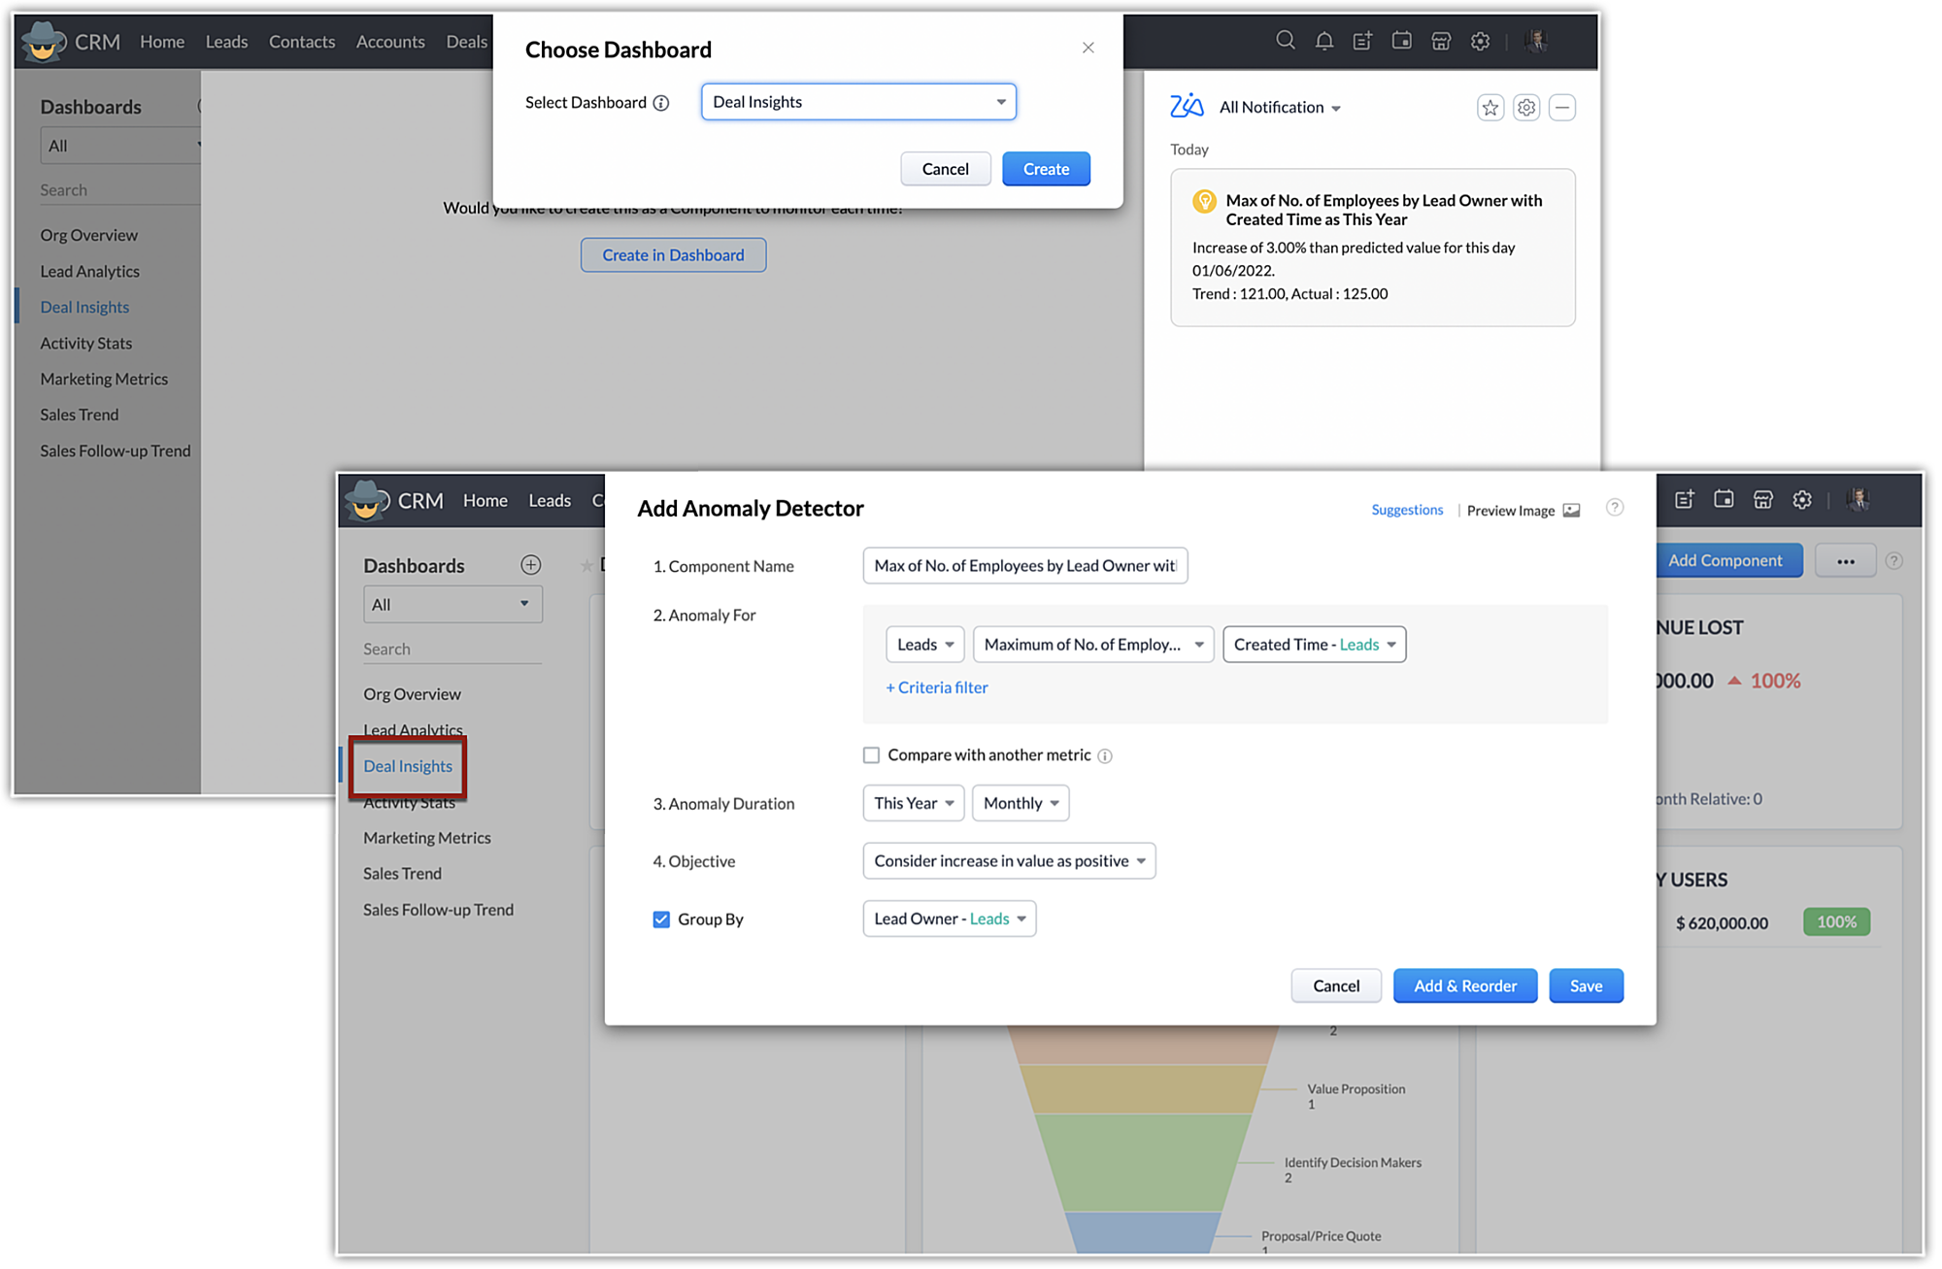
Task: Click the search magnifier icon in top bar
Action: 1285,41
